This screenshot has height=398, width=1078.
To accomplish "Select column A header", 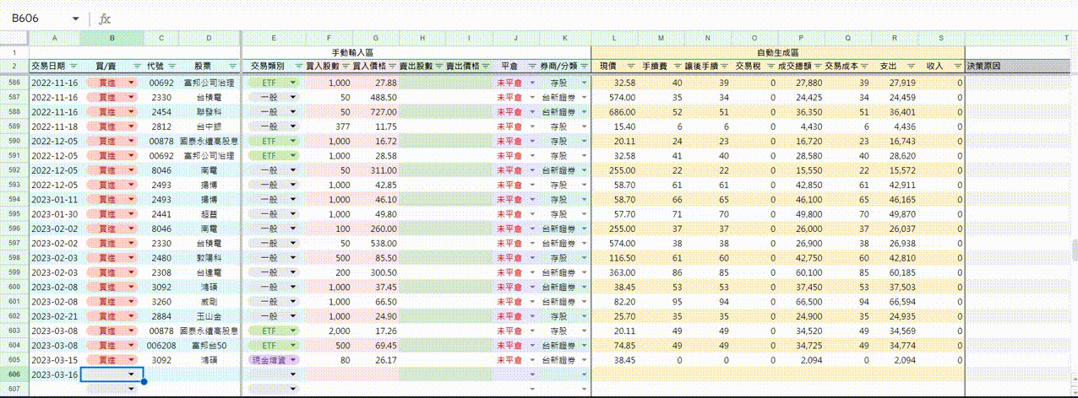I will [54, 39].
